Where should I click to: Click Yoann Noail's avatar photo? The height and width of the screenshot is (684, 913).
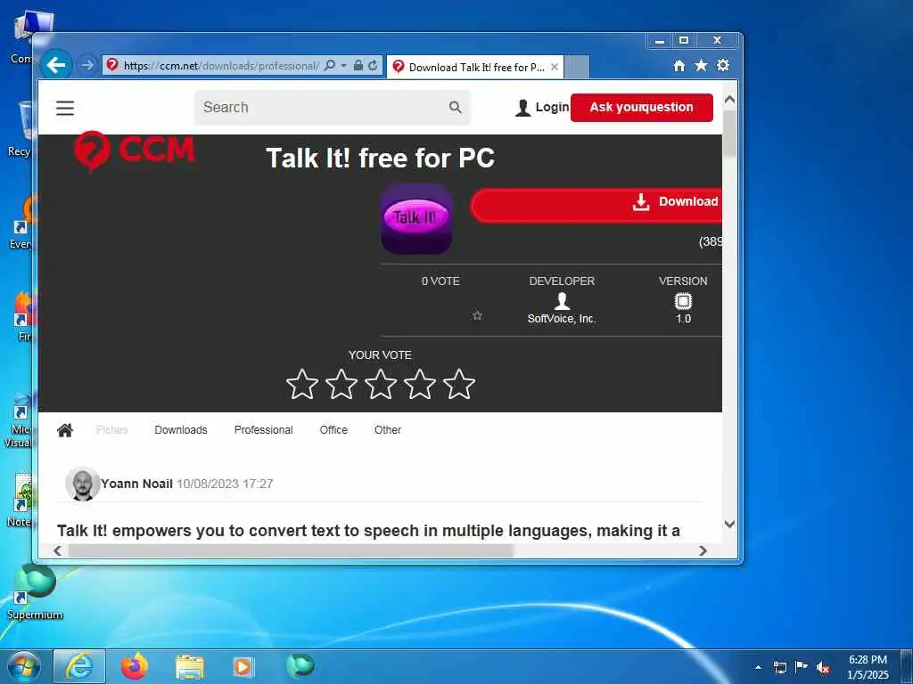point(82,484)
